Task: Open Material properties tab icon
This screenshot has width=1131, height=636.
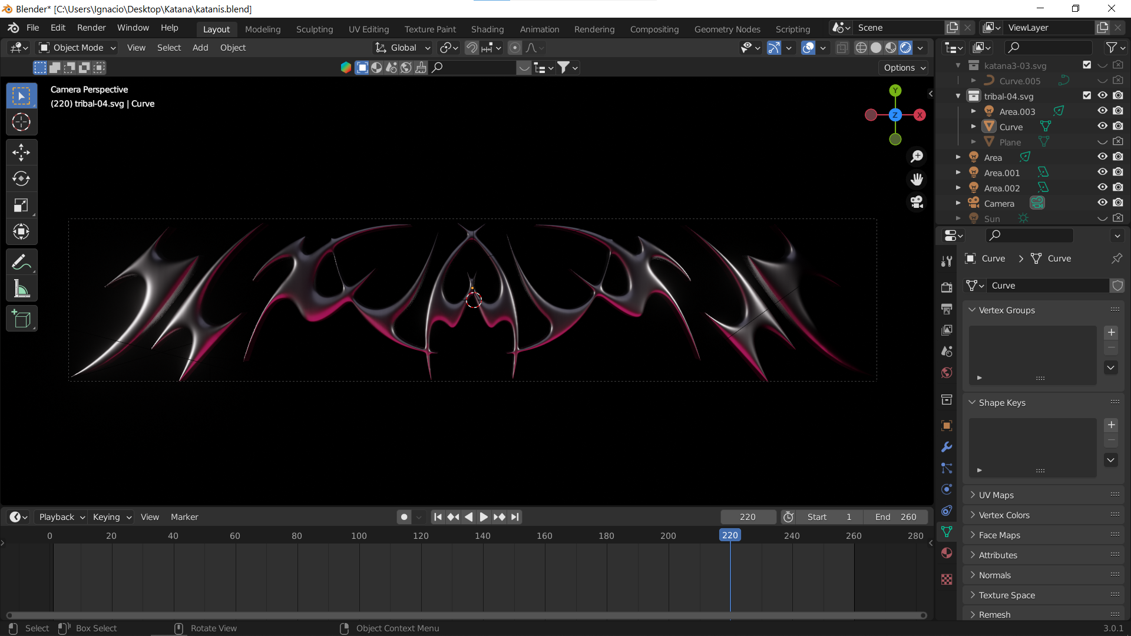Action: point(947,553)
